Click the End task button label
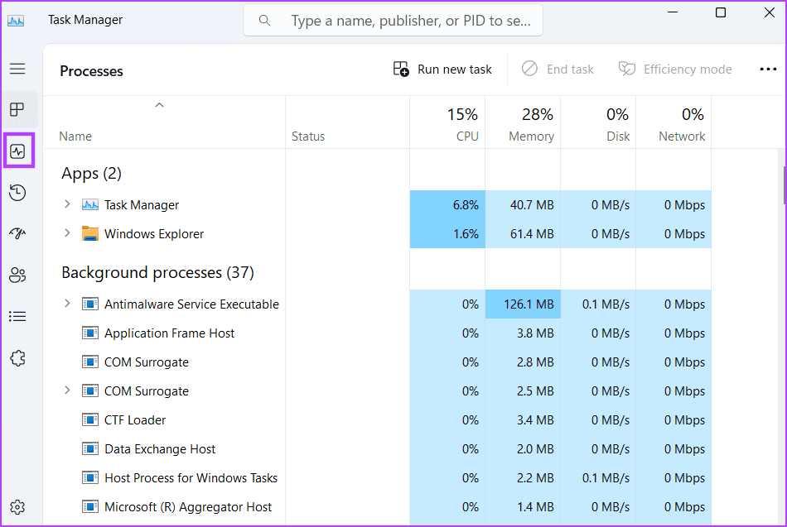 point(570,69)
